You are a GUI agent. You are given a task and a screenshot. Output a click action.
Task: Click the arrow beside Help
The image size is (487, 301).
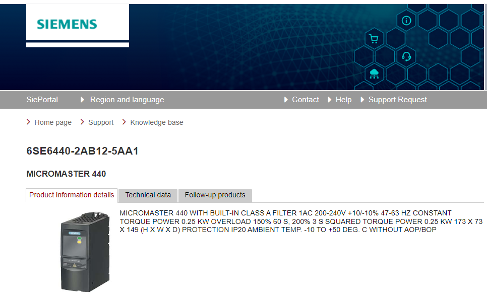pos(330,100)
